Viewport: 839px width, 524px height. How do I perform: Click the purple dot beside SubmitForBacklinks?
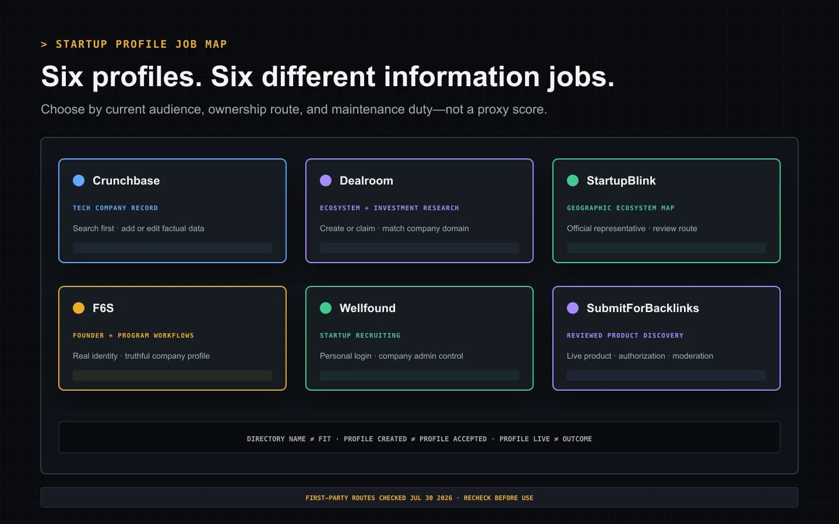(x=573, y=308)
